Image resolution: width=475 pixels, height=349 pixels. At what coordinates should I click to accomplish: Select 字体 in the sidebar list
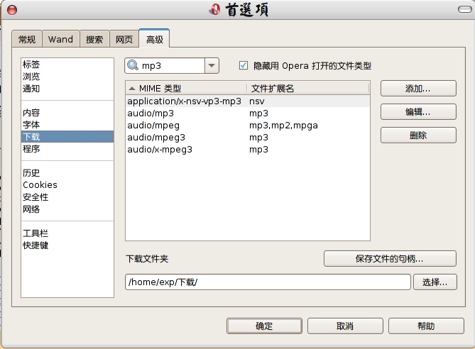[67, 124]
